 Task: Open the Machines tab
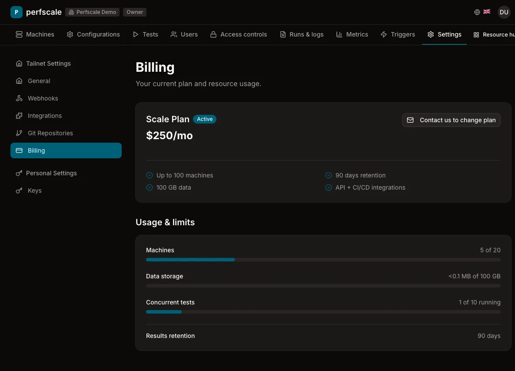click(35, 34)
